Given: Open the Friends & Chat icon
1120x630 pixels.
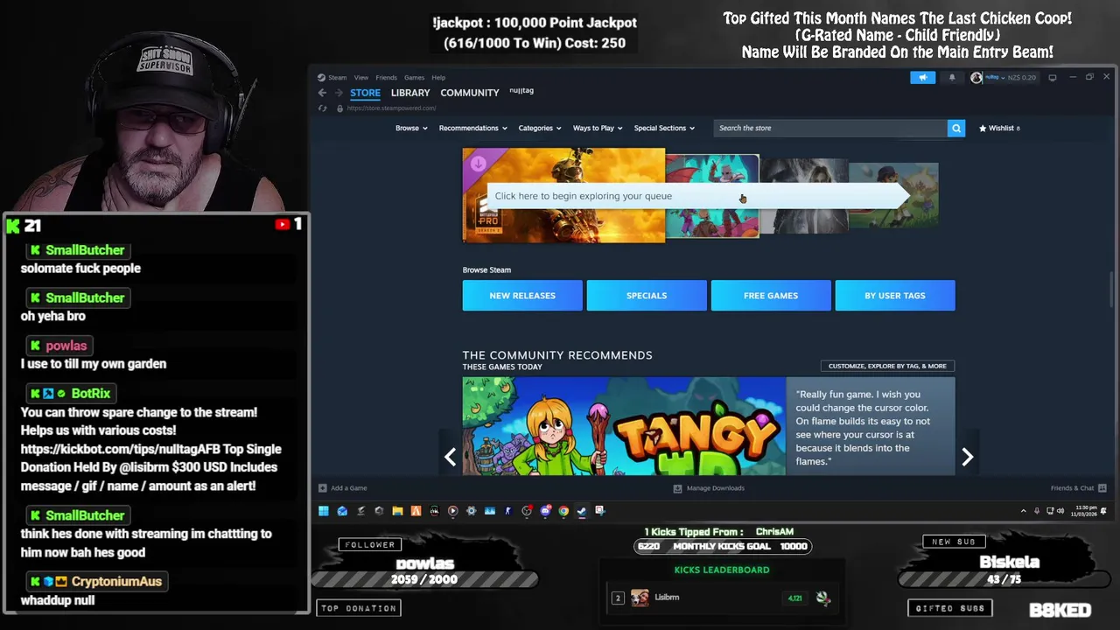Looking at the screenshot, I should [x=1102, y=488].
